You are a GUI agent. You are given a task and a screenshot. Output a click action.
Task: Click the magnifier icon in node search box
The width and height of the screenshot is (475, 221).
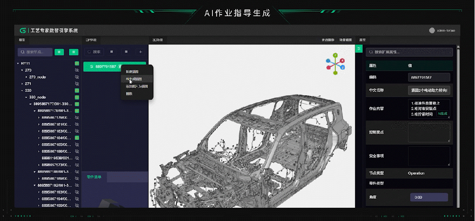point(23,52)
